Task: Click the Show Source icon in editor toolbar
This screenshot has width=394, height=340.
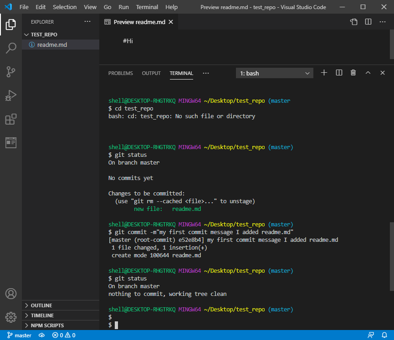Action: (x=354, y=22)
